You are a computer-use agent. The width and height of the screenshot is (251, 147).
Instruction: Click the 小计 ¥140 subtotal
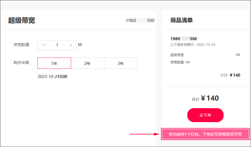click(x=230, y=75)
